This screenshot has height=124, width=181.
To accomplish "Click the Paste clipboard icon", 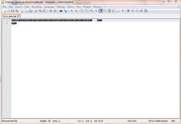I will (x=45, y=11).
